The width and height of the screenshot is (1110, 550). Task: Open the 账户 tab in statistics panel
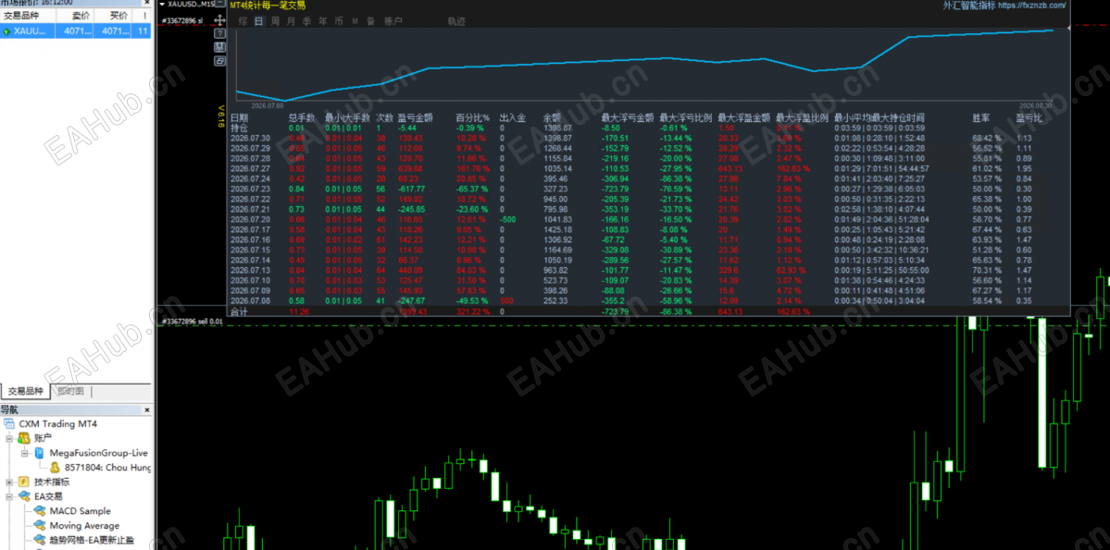393,21
